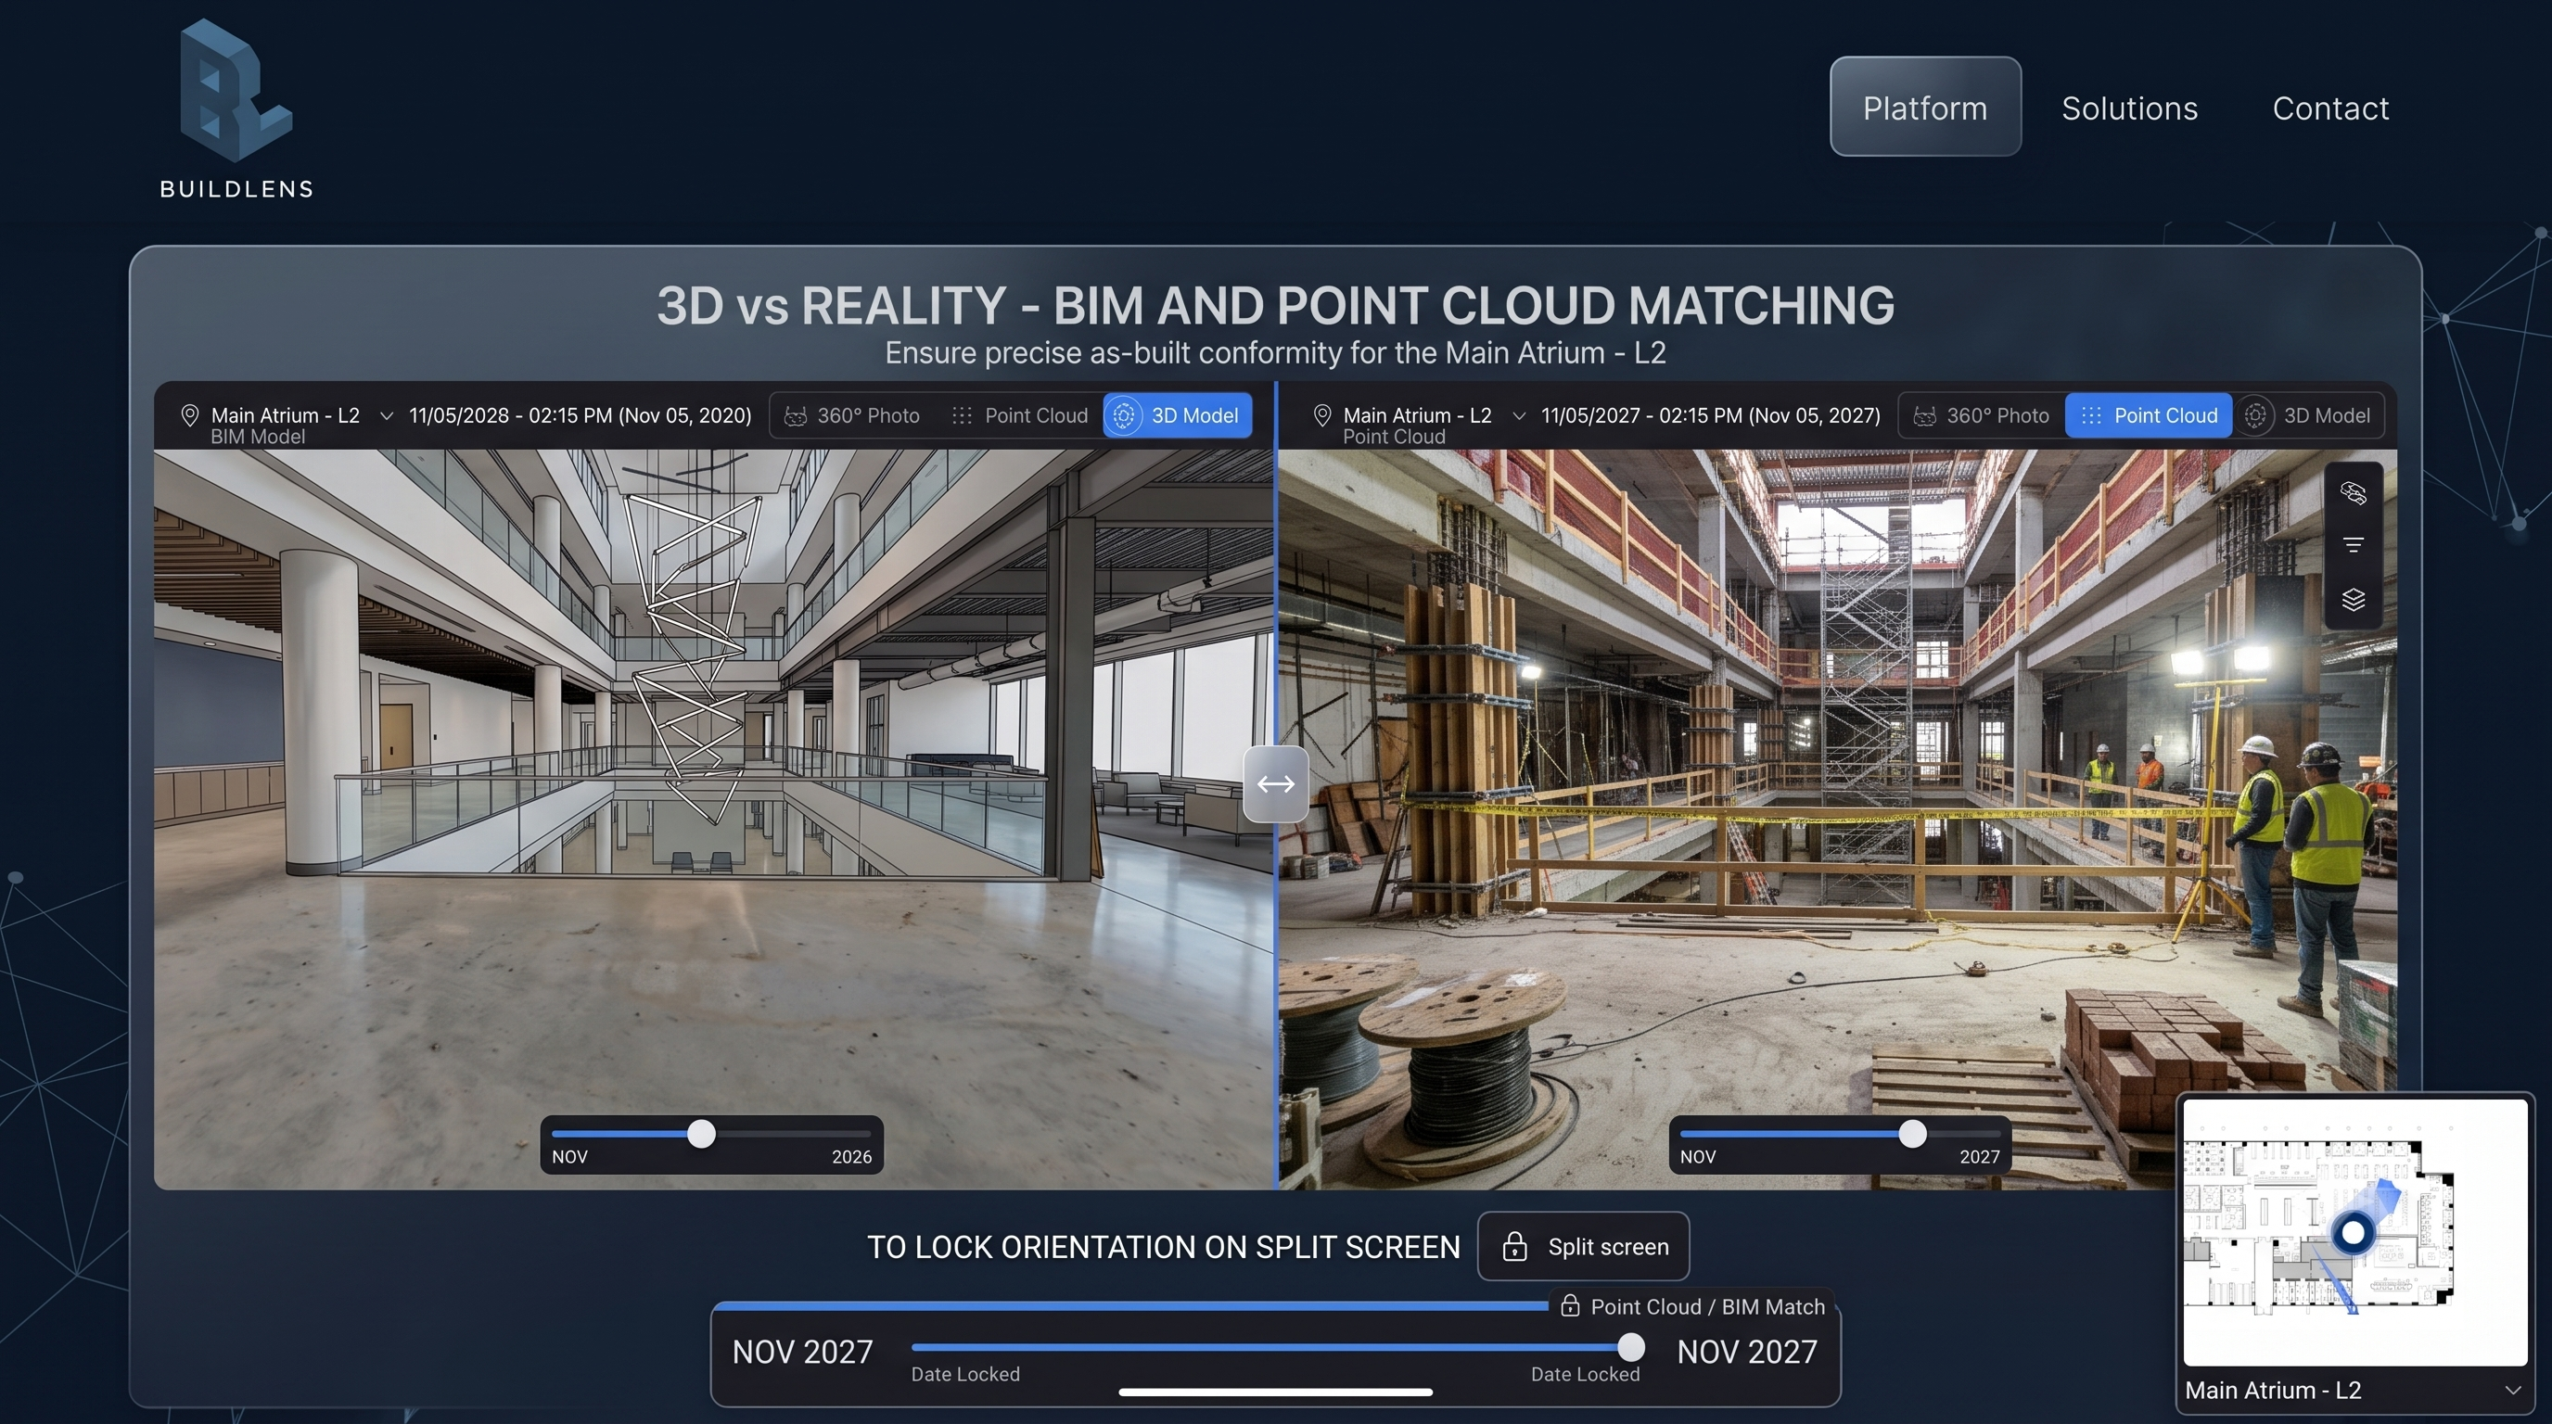Click the Point Cloud / BIM Match lock label
The image size is (2552, 1424).
point(1692,1307)
